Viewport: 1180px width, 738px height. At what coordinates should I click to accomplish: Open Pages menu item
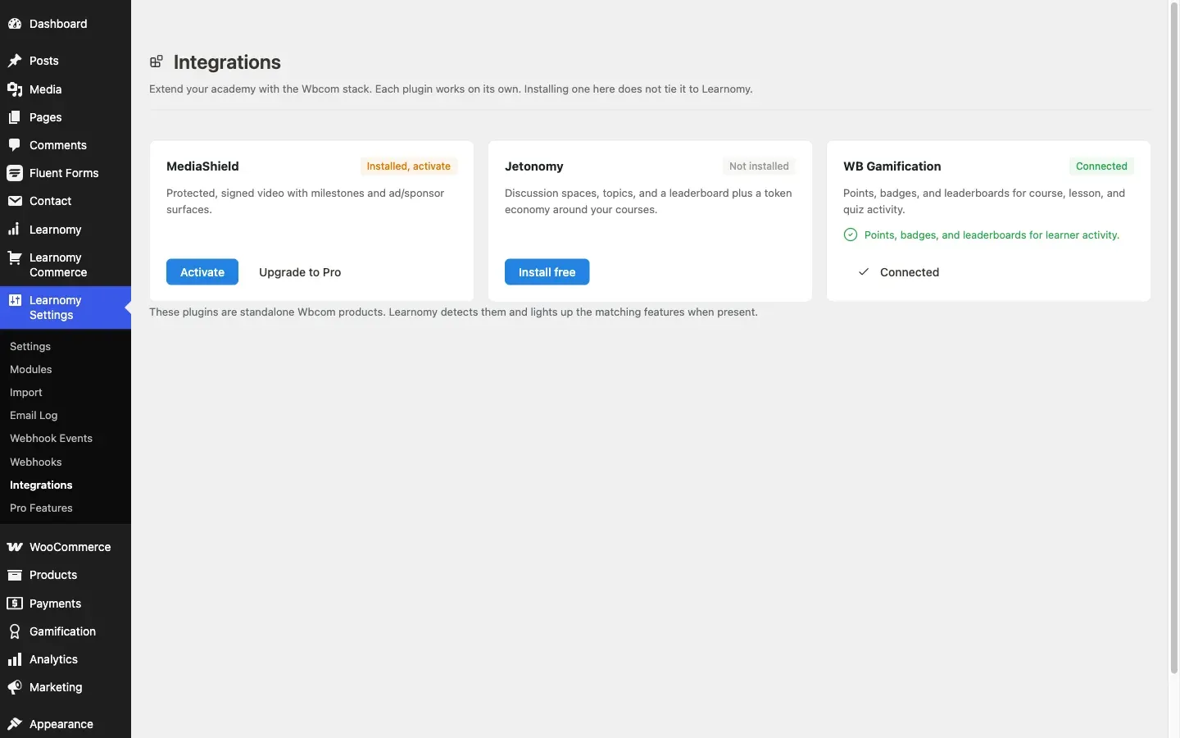point(66,117)
